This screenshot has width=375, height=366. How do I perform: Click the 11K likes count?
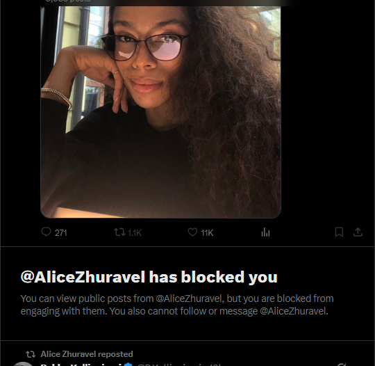pyautogui.click(x=207, y=232)
